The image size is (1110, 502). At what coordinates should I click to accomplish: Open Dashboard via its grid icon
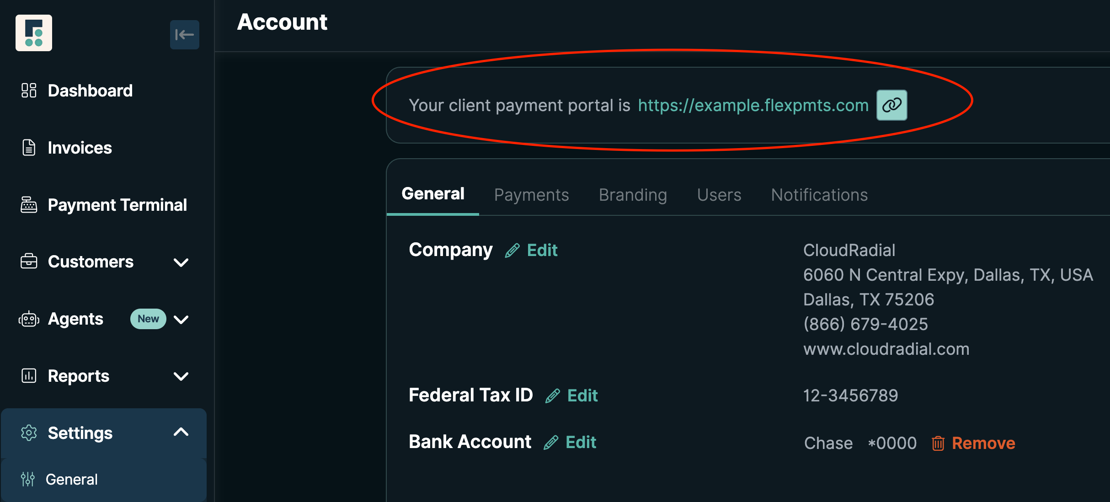tap(29, 91)
